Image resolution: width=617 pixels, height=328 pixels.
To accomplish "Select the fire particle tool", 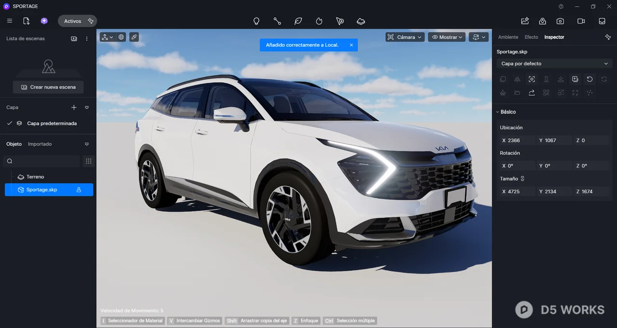I will [319, 21].
